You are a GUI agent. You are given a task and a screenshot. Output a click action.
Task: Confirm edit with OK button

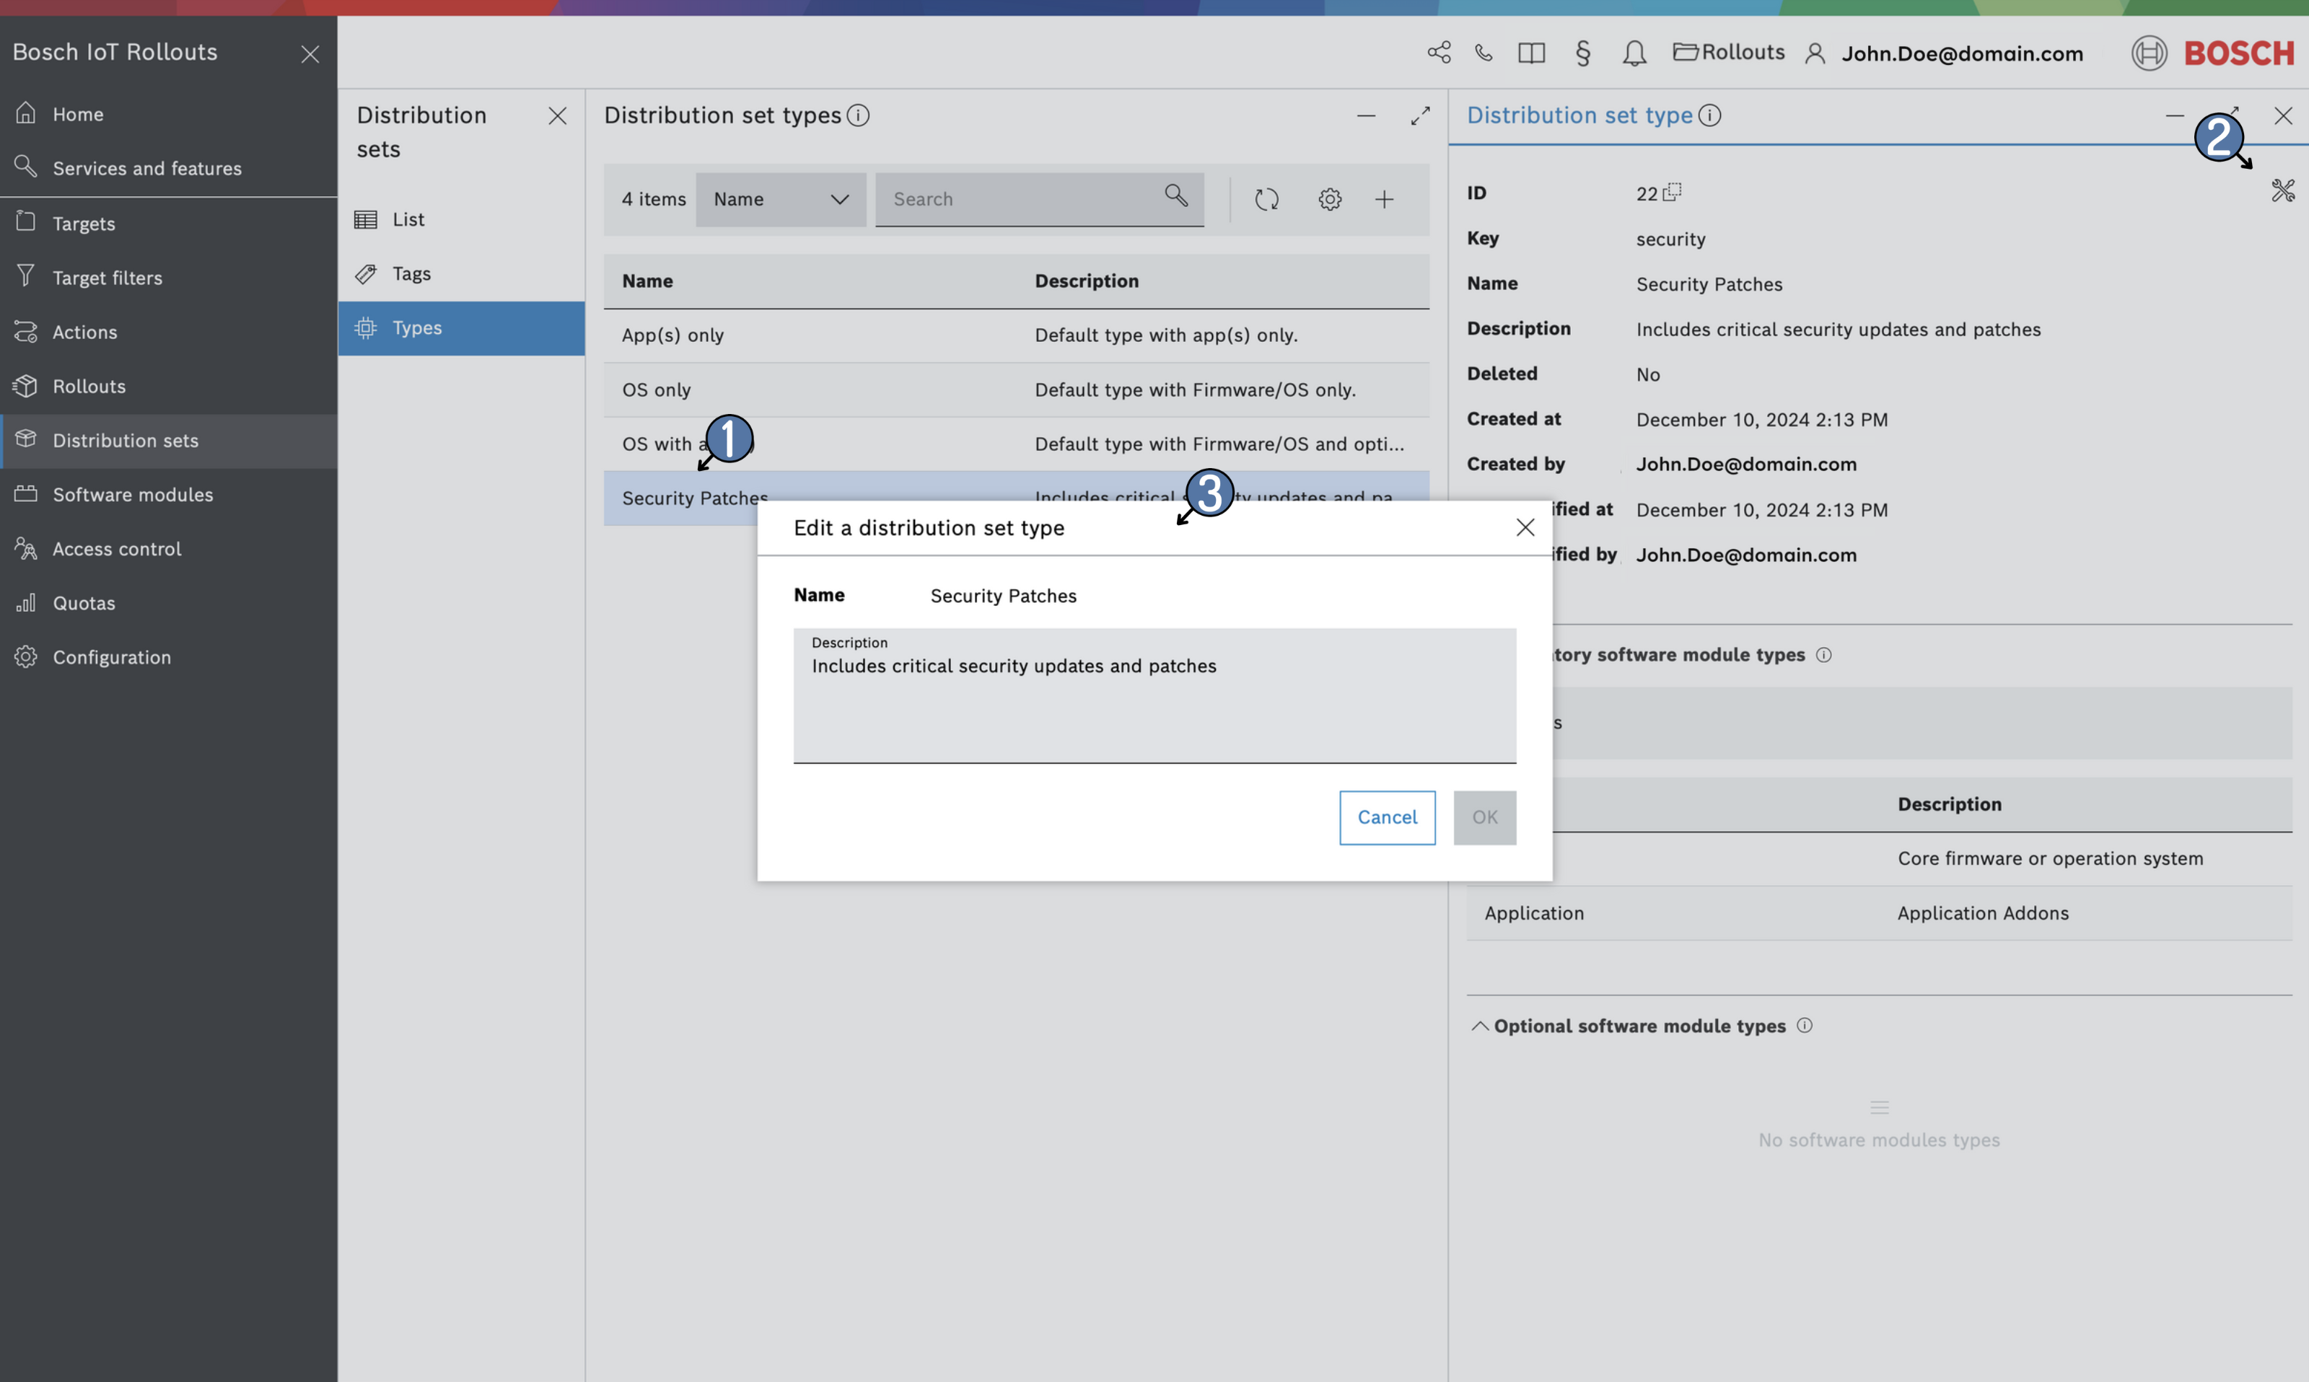(x=1485, y=818)
